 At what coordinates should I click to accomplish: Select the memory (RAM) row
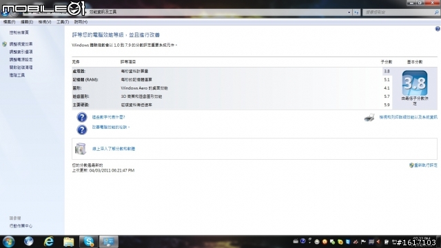tap(232, 80)
